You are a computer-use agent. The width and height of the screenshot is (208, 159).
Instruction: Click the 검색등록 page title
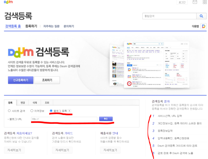[x=18, y=16]
